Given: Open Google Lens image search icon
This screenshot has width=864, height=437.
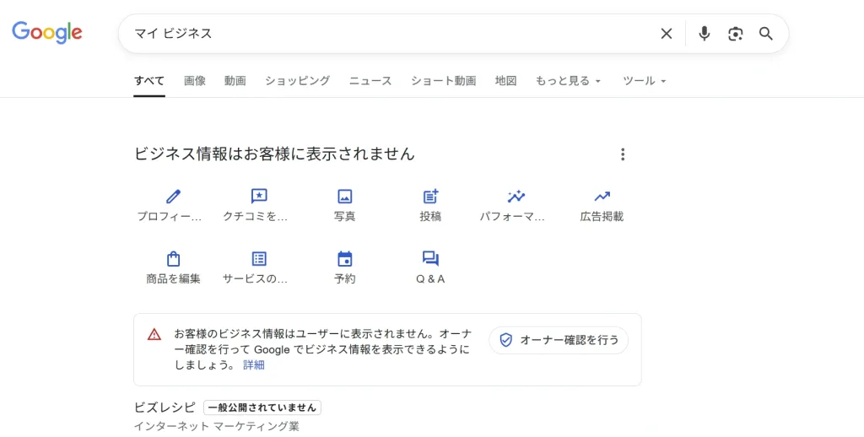Looking at the screenshot, I should [736, 34].
